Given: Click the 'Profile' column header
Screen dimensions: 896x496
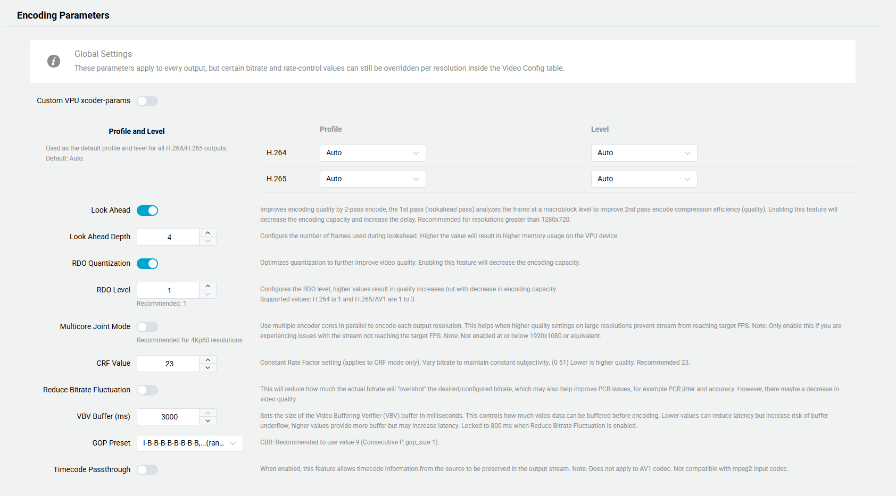Looking at the screenshot, I should (x=331, y=129).
